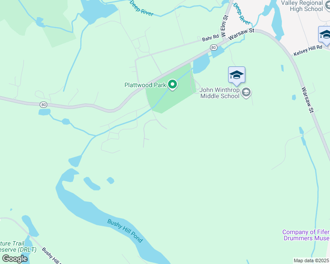Select the Valley Regional High School label

302,6
